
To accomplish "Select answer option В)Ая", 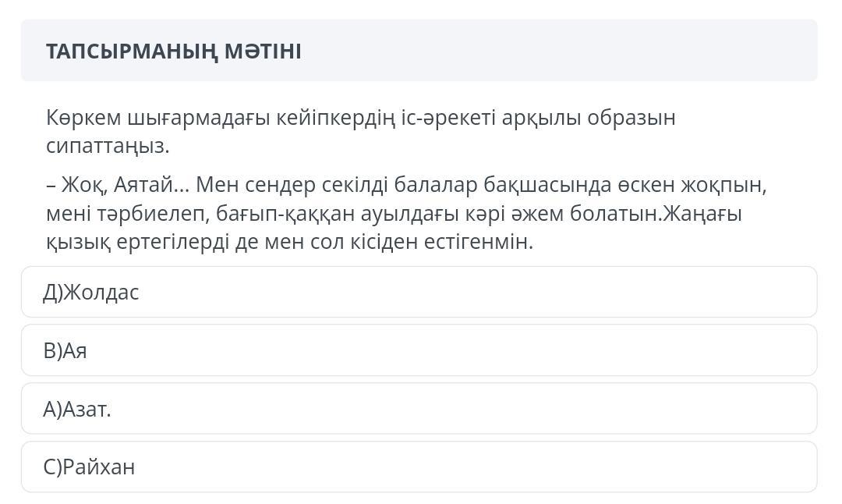I will (419, 350).
